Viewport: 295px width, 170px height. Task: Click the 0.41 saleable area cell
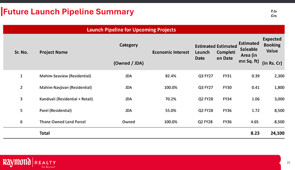256,88
